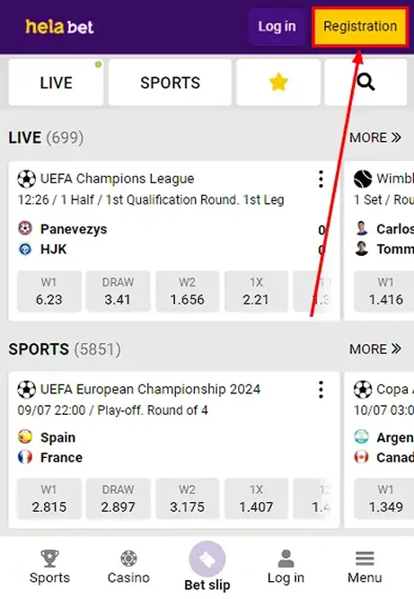Switch to the LIVE tab
This screenshot has width=414, height=599.
tap(56, 82)
